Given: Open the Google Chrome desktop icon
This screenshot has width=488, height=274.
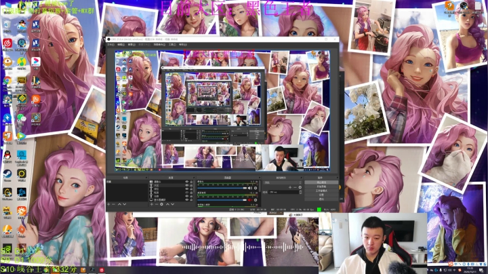Looking at the screenshot, I should click(x=7, y=81).
